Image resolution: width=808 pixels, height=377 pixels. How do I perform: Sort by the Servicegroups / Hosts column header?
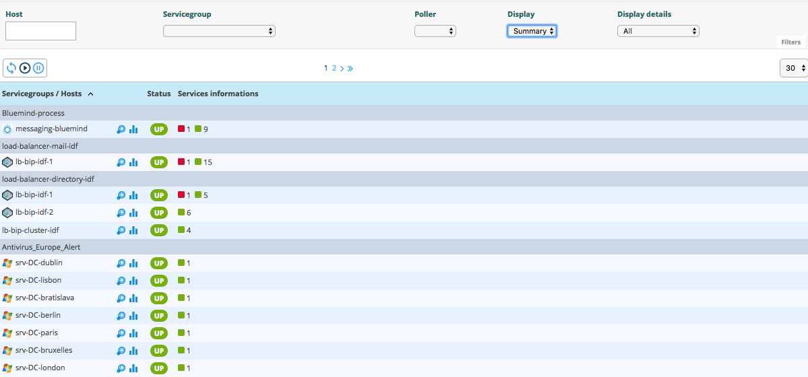tap(42, 94)
